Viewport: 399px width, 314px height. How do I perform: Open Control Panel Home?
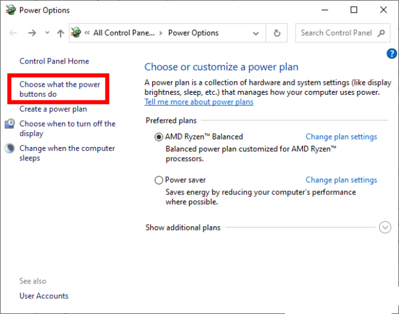click(54, 61)
